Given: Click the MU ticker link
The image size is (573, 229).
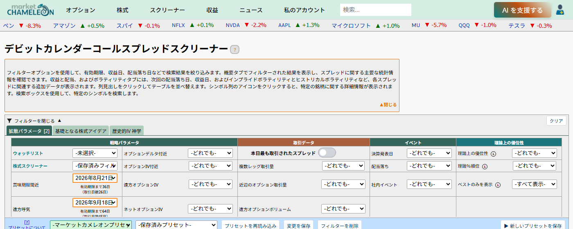Looking at the screenshot, I should pyautogui.click(x=416, y=25).
